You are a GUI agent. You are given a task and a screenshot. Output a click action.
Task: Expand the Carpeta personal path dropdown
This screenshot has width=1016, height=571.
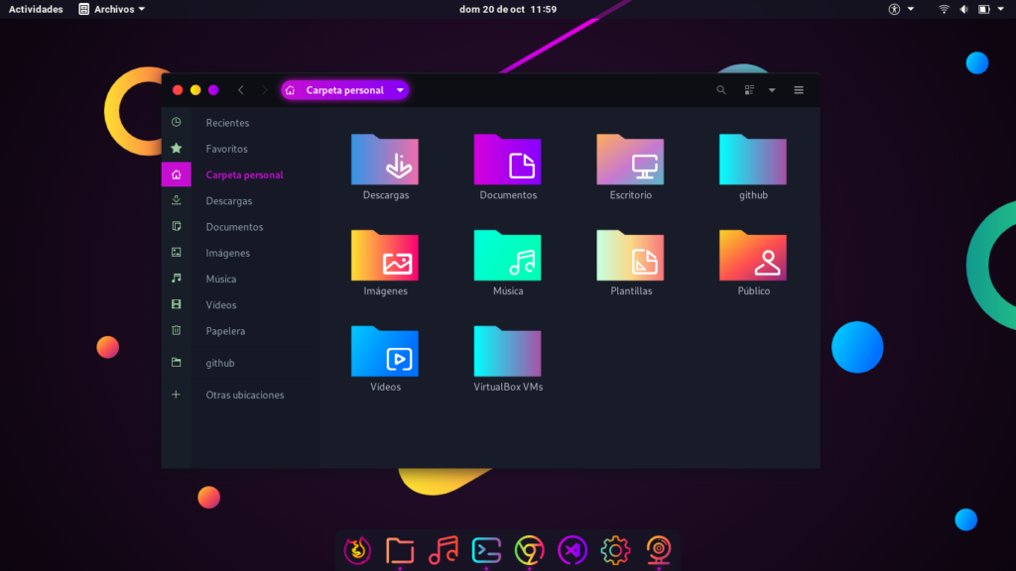point(401,90)
